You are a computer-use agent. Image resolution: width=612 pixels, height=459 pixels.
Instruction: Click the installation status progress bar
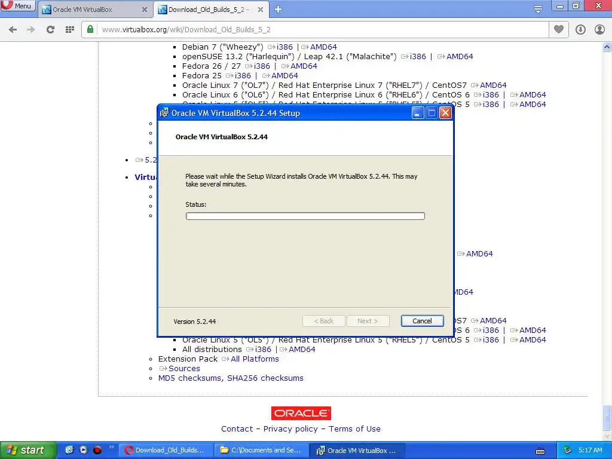305,216
